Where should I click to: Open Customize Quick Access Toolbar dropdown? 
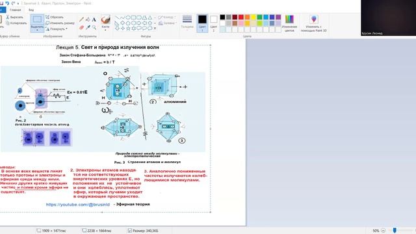(18, 3)
